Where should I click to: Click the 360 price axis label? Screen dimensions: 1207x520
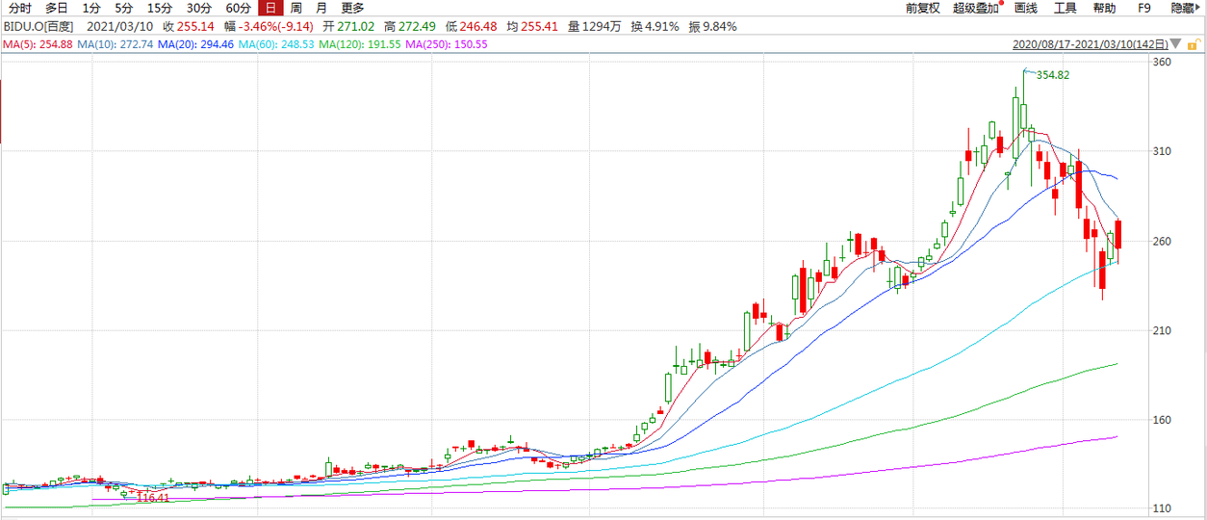point(1162,62)
